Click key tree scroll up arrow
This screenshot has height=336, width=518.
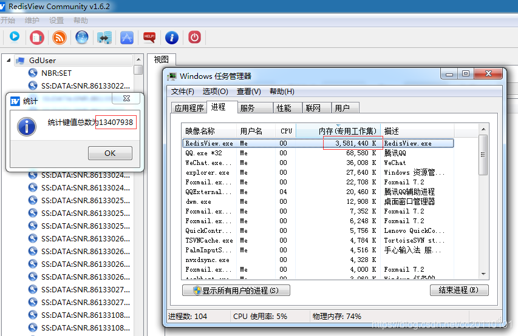click(x=138, y=59)
